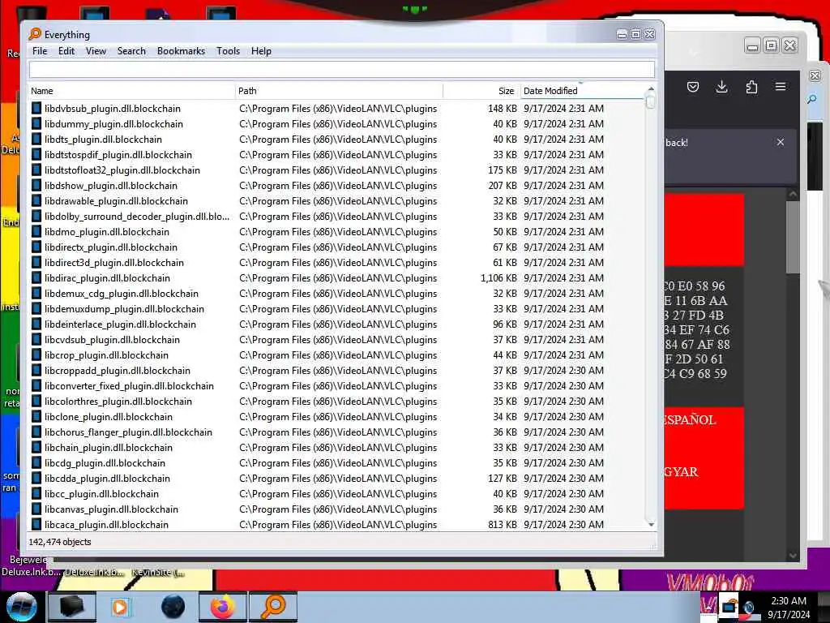
Task: Open the Search menu
Action: point(131,51)
